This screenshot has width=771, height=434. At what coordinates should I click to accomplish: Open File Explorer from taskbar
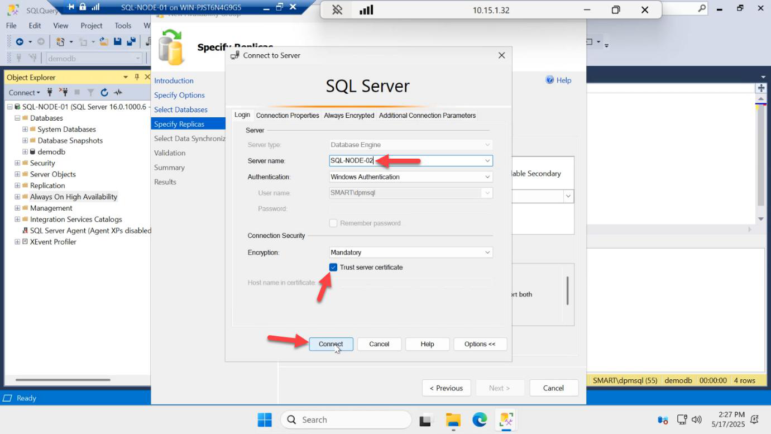(x=453, y=419)
